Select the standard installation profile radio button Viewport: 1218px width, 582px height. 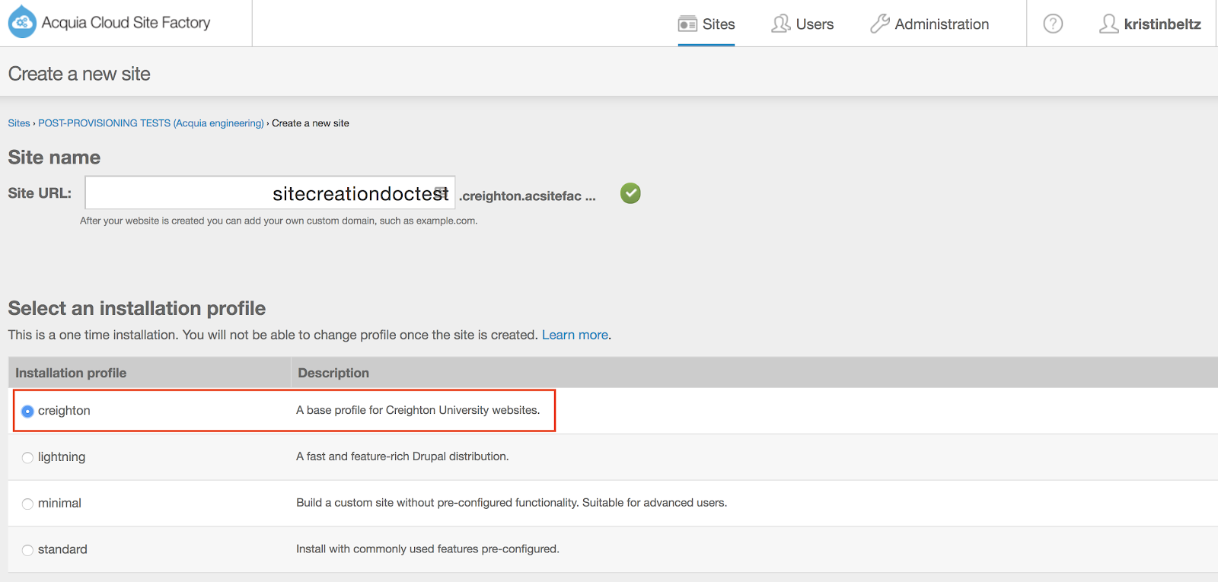27,550
